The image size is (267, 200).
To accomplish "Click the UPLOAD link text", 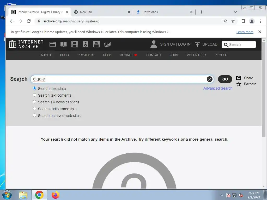I will [210, 44].
